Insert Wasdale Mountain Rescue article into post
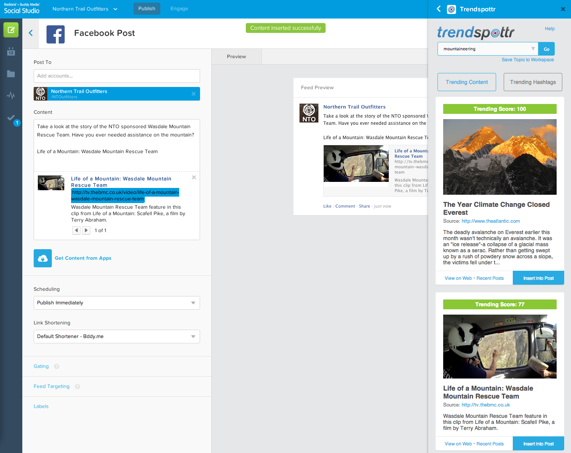 tap(538, 444)
